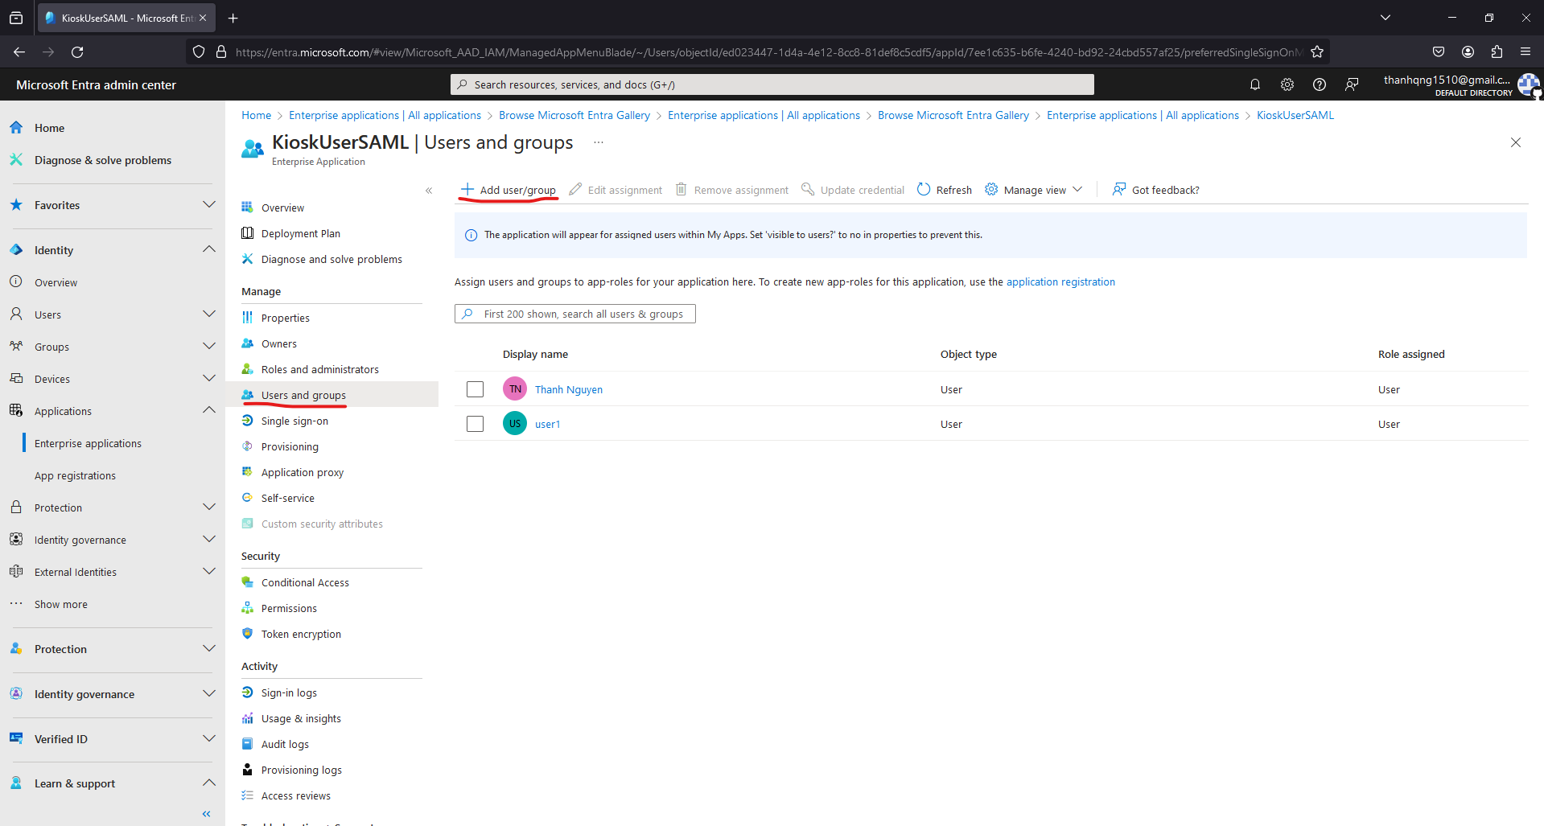
Task: Open KioskUserSAML breadcrumb link
Action: (x=1295, y=115)
